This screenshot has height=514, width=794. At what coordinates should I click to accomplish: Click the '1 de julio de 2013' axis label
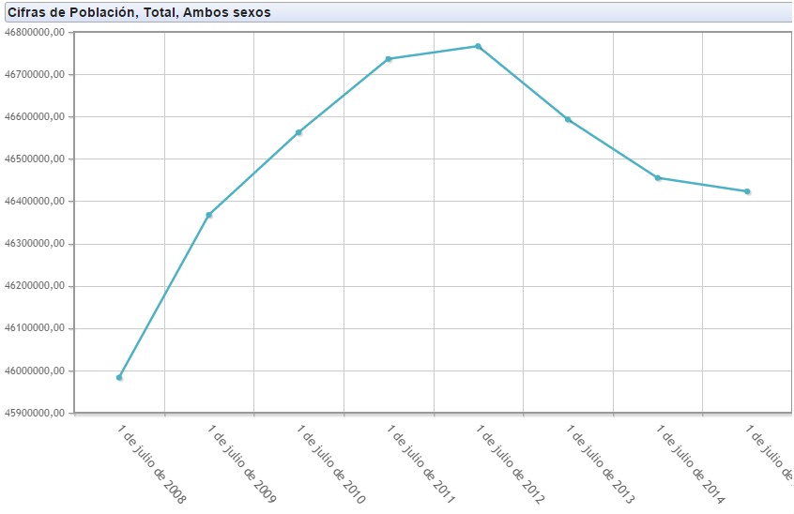click(x=602, y=465)
